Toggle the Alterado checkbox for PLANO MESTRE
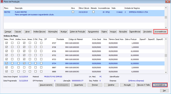This screenshot has height=94, width=171. click(93, 12)
